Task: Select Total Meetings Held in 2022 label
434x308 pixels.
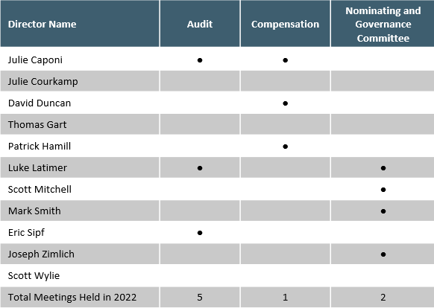Action: pyautogui.click(x=72, y=298)
